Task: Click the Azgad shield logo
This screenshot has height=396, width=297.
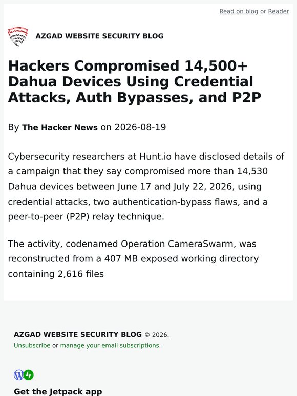Action: click(x=18, y=36)
